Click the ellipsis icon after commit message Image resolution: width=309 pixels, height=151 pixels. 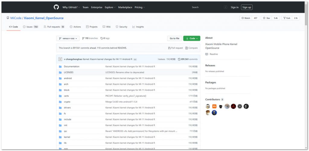(135, 59)
